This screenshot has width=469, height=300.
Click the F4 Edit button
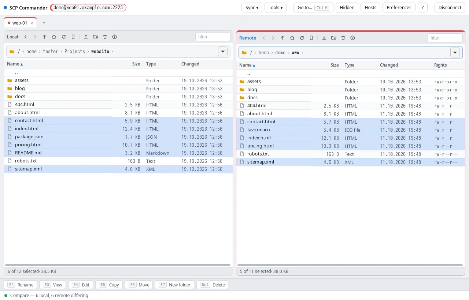coord(81,285)
